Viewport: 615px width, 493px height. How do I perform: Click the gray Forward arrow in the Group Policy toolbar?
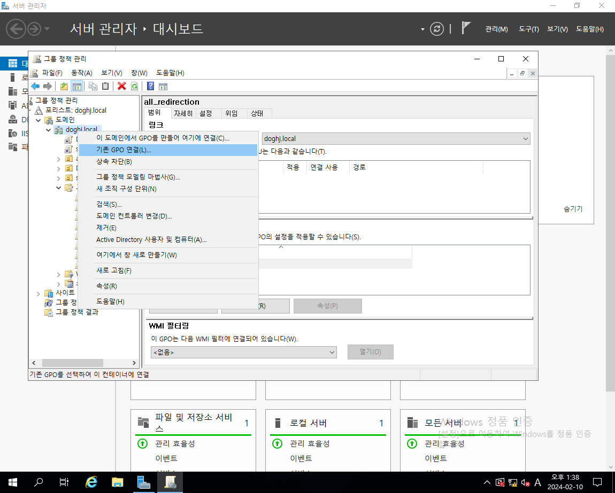pyautogui.click(x=48, y=86)
